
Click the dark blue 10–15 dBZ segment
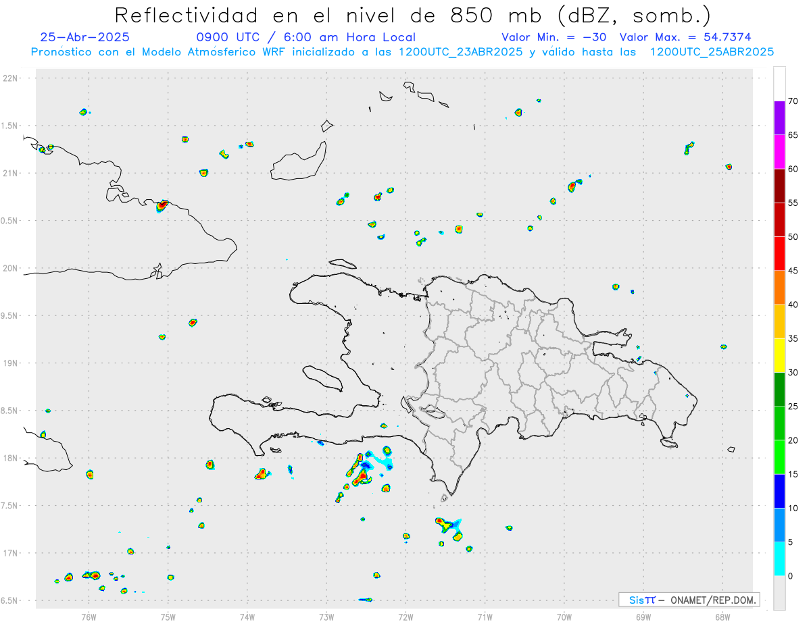[779, 491]
